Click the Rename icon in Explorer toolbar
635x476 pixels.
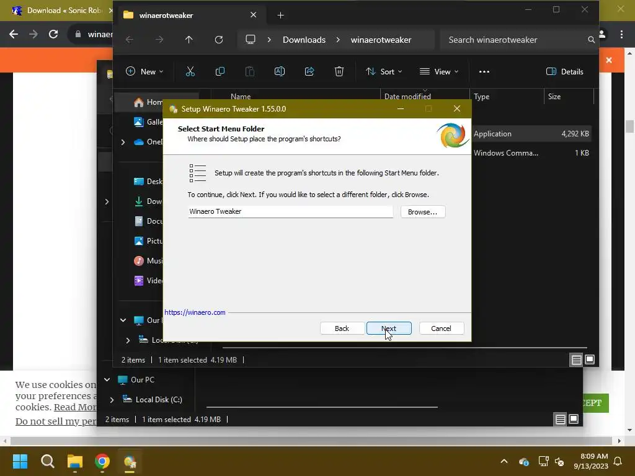click(x=280, y=72)
